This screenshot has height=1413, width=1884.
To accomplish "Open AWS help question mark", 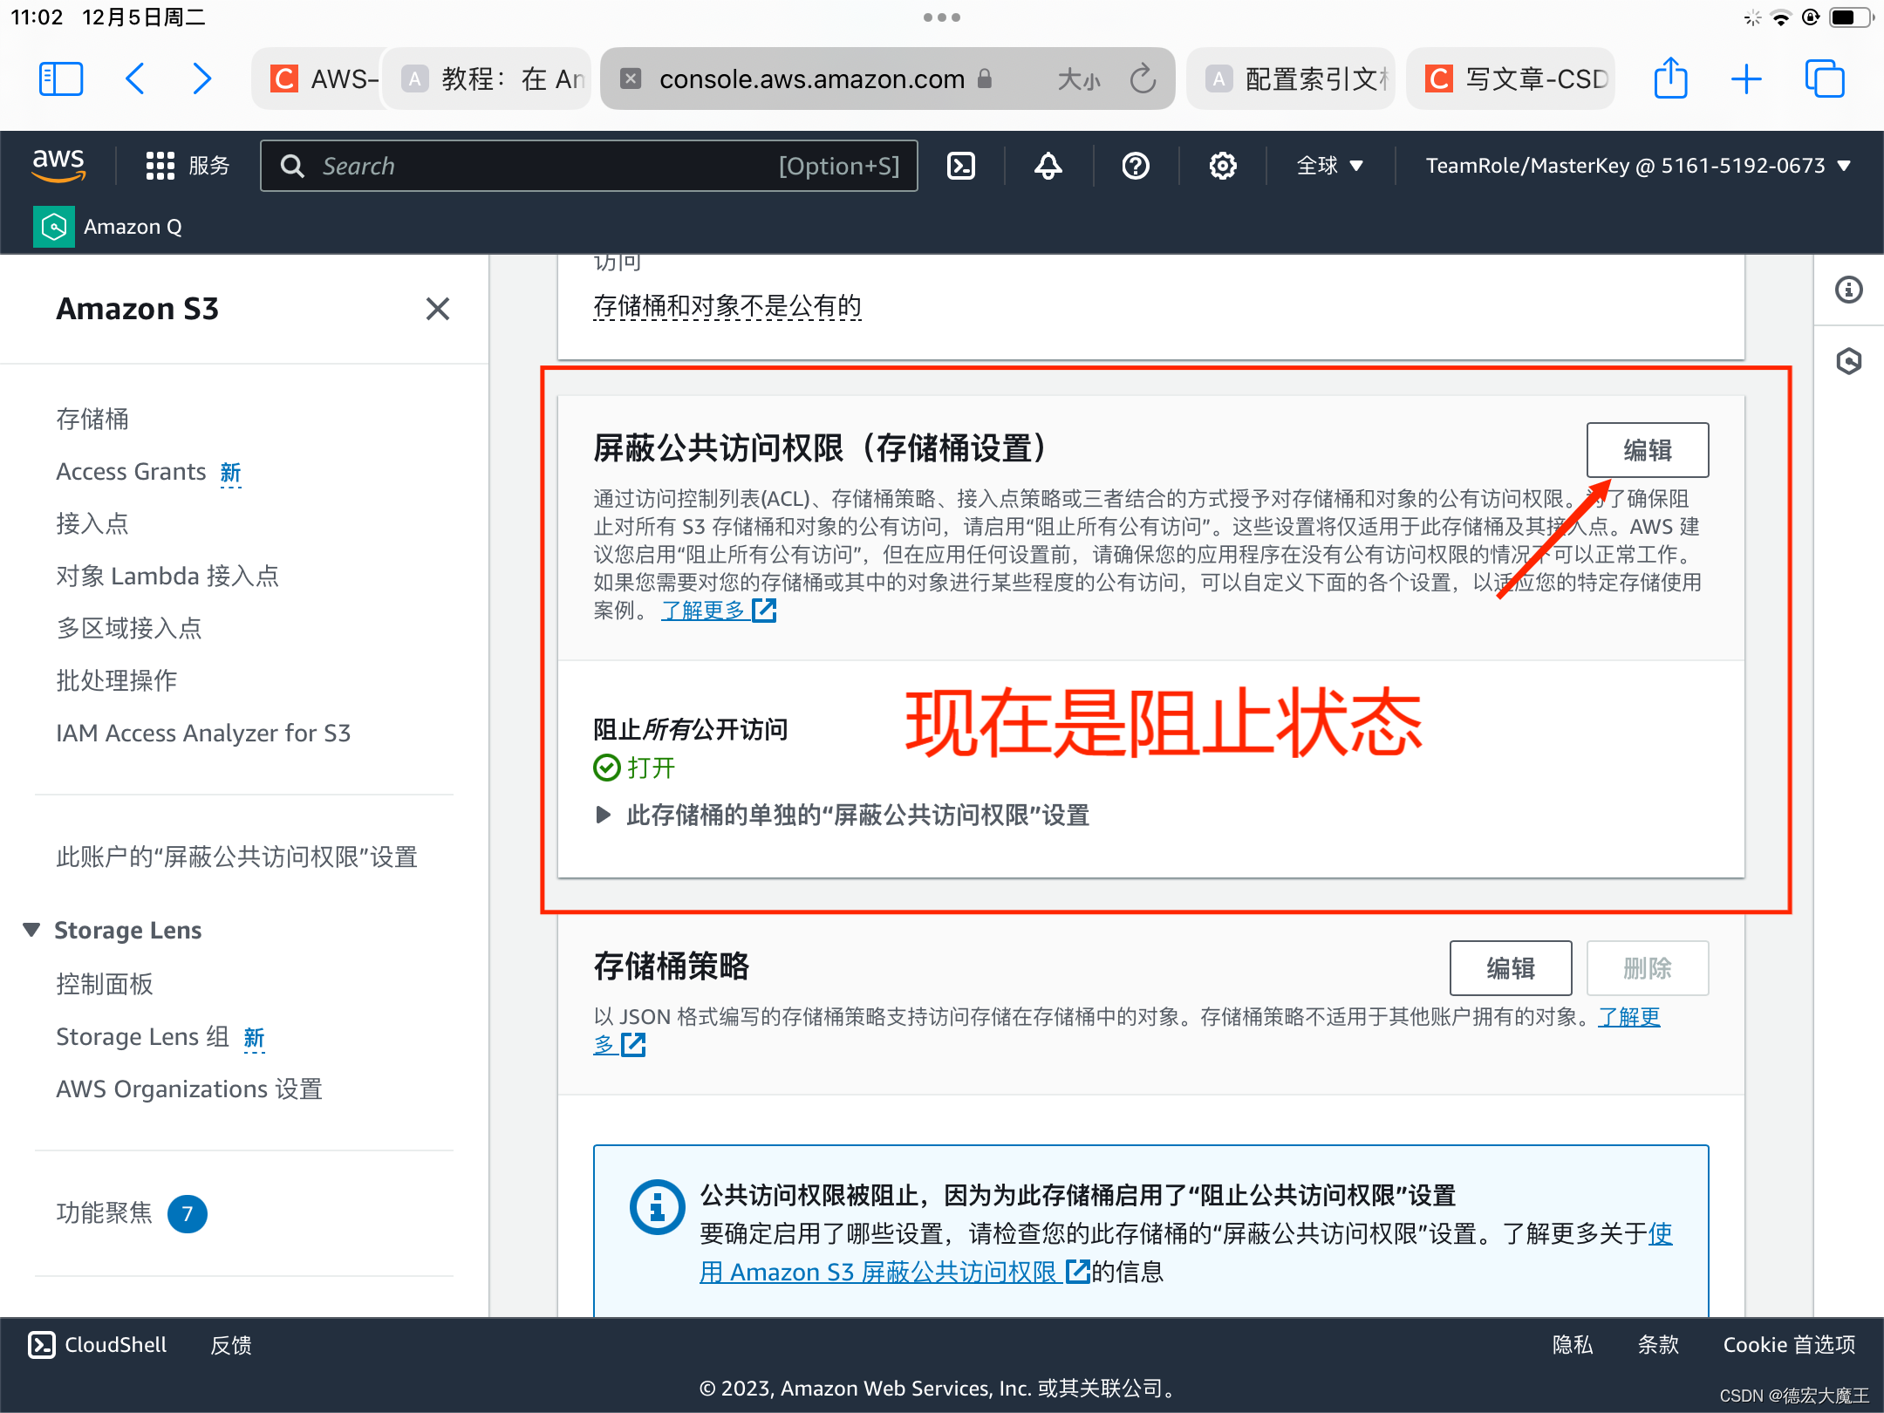I will [x=1136, y=166].
